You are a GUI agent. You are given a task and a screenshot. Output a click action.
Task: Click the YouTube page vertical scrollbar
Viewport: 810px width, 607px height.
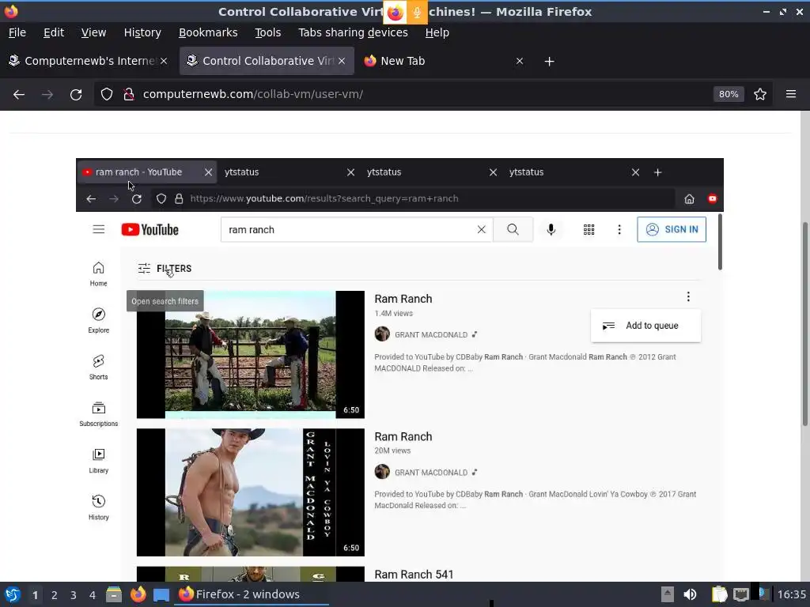coord(720,242)
